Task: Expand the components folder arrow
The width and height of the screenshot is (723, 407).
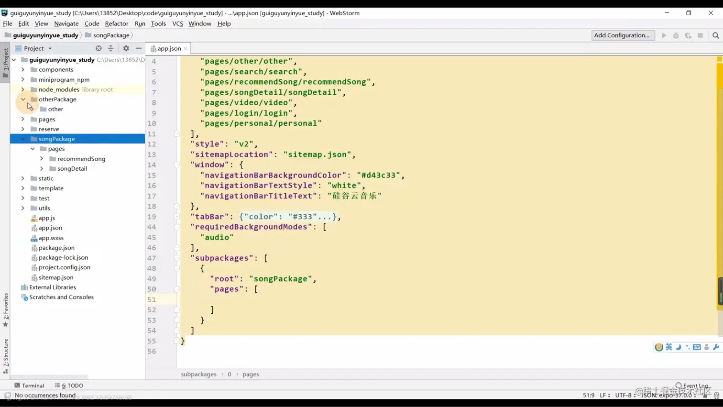Action: tap(22, 70)
